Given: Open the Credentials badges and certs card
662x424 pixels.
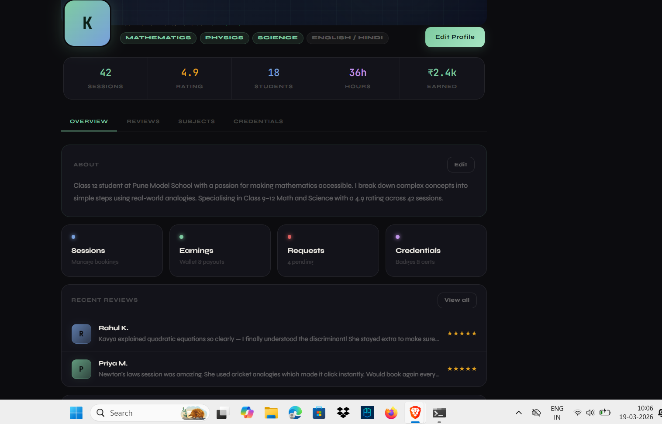Looking at the screenshot, I should coord(436,251).
